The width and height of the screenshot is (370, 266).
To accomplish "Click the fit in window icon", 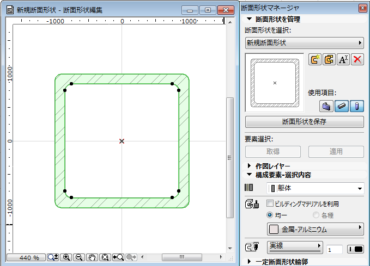I will pyautogui.click(x=105, y=257).
